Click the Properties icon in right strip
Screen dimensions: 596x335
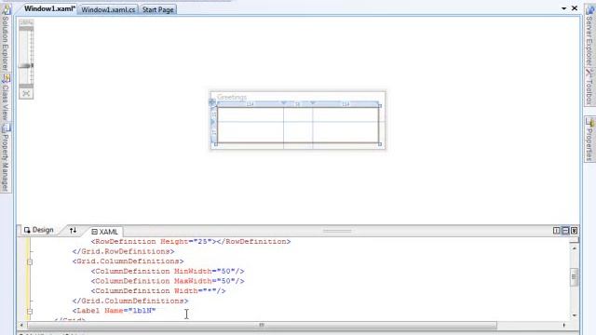tap(589, 122)
